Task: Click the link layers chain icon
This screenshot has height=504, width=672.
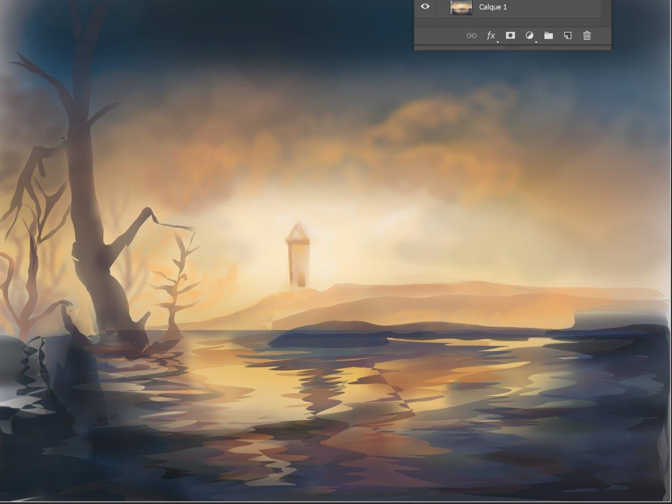Action: (x=471, y=36)
